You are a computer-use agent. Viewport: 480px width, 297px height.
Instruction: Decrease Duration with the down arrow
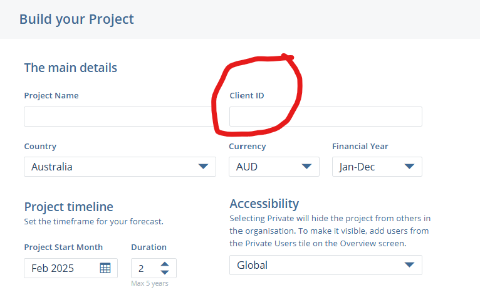click(164, 273)
